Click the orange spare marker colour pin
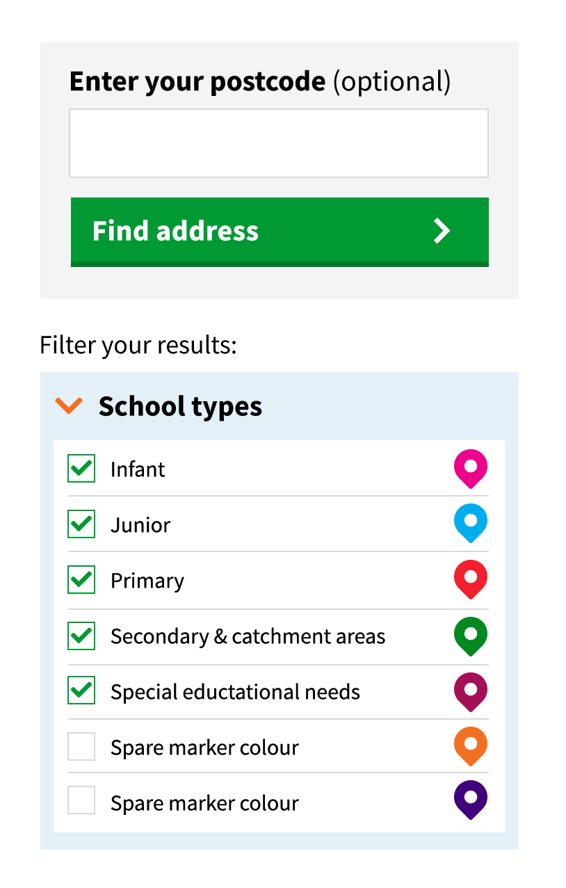Image resolution: width=566 pixels, height=888 pixels. 470,745
